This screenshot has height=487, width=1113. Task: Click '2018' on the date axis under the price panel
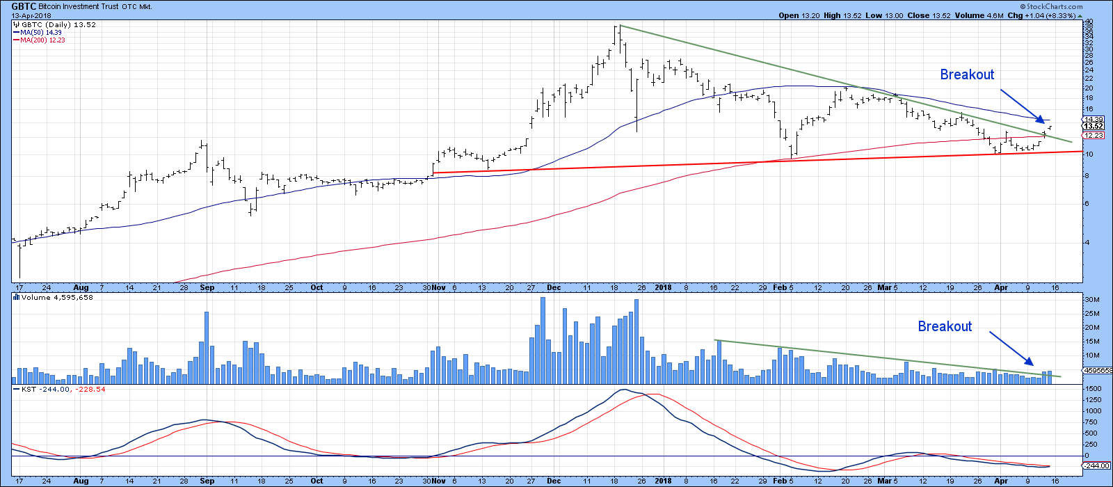click(663, 287)
